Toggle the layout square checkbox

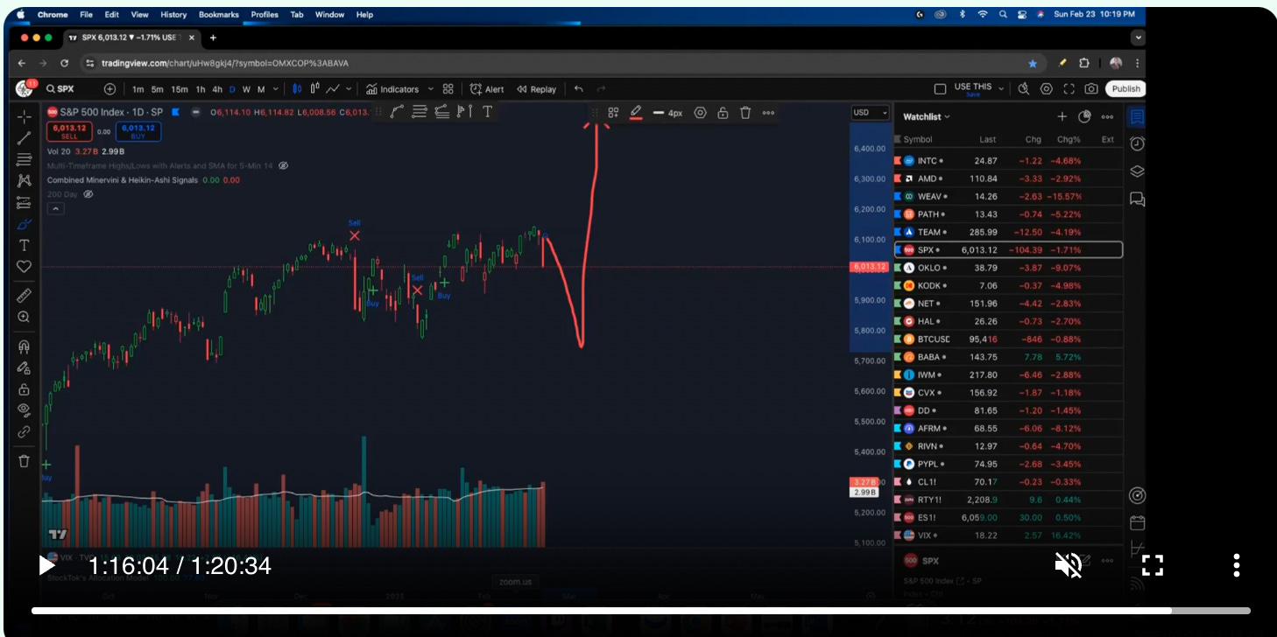940,89
